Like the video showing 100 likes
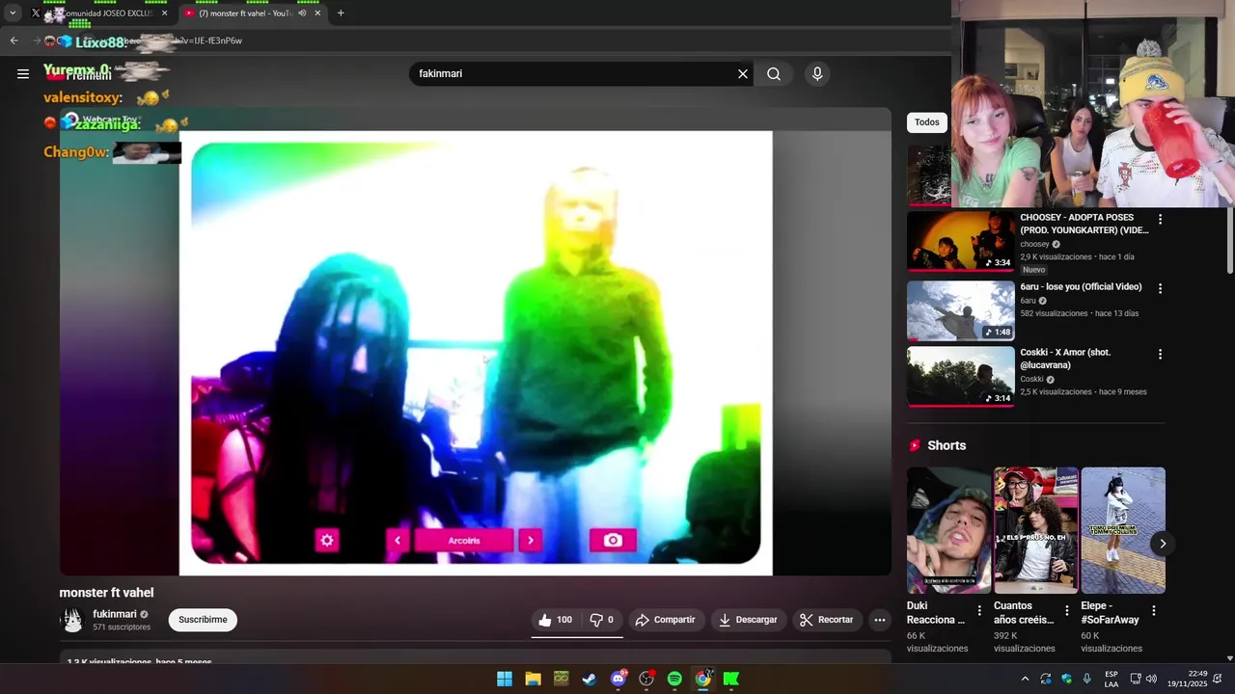This screenshot has width=1235, height=694. coord(556,620)
